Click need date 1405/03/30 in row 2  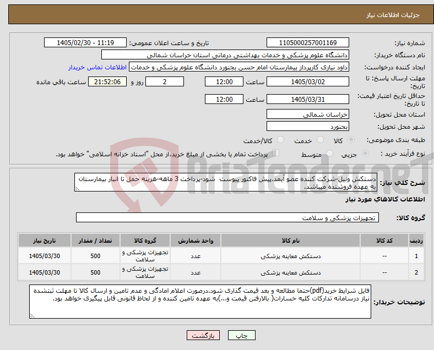pos(44,272)
